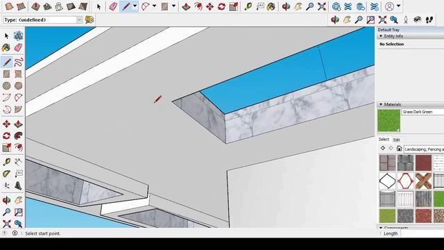The width and height of the screenshot is (444, 250).
Task: Select the Pie tool
Action: (x=18, y=110)
